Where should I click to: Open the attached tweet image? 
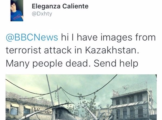tap(81, 97)
